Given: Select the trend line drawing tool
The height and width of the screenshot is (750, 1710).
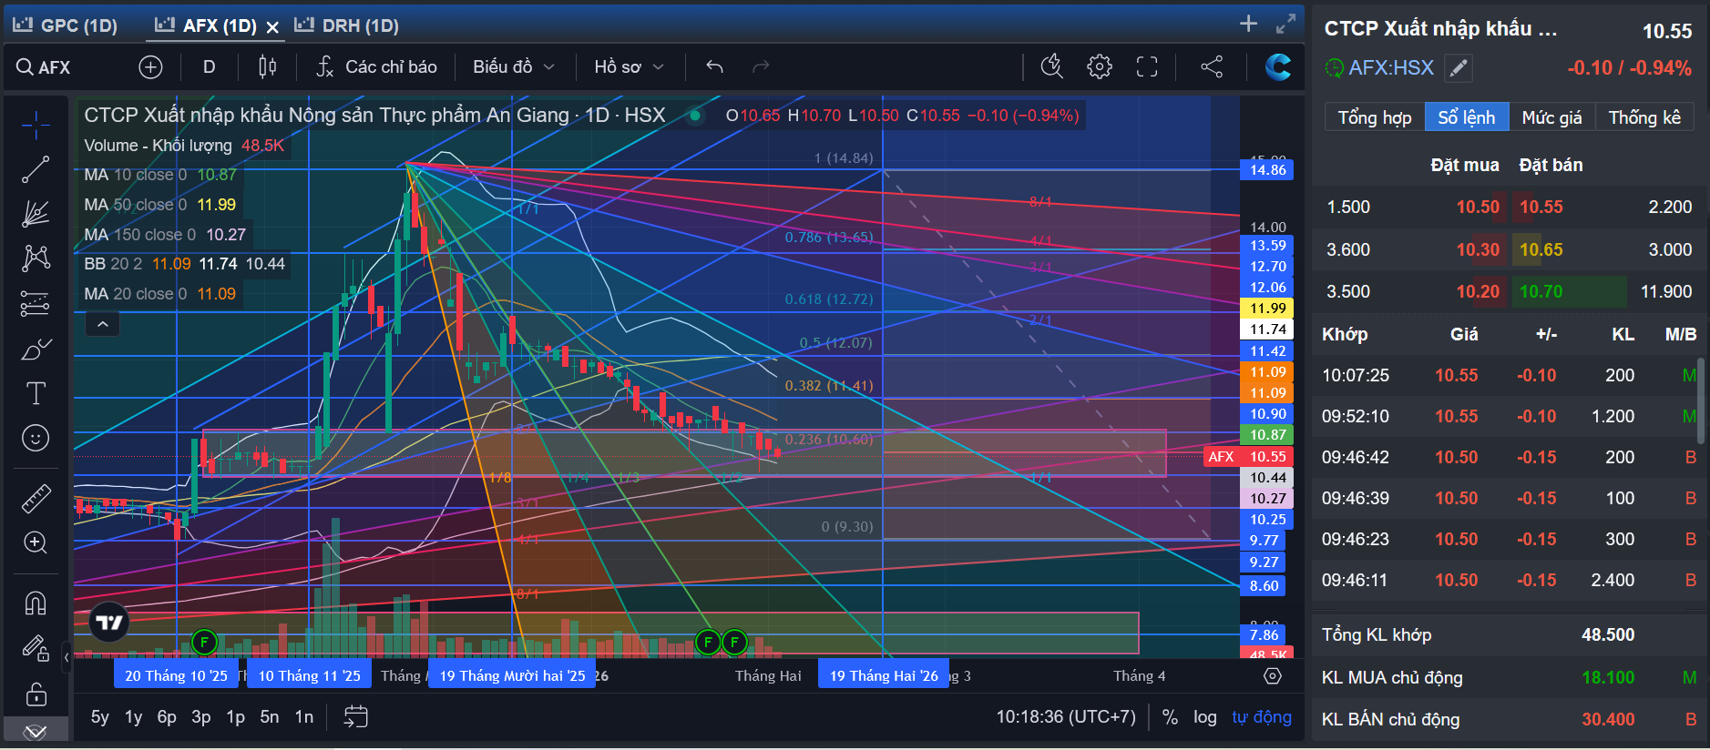Looking at the screenshot, I should pos(36,169).
